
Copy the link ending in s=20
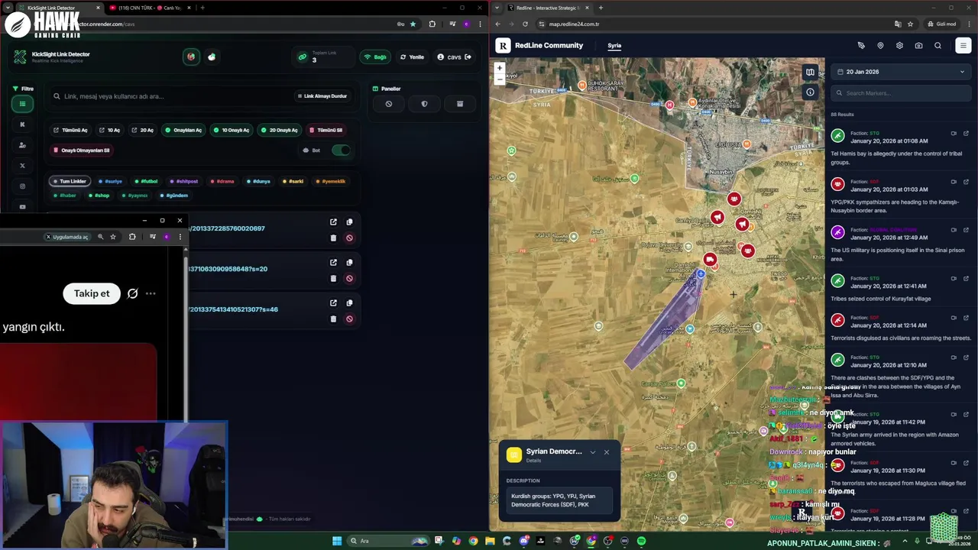pos(349,263)
